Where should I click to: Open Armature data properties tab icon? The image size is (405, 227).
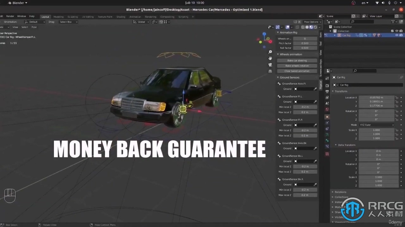327,135
